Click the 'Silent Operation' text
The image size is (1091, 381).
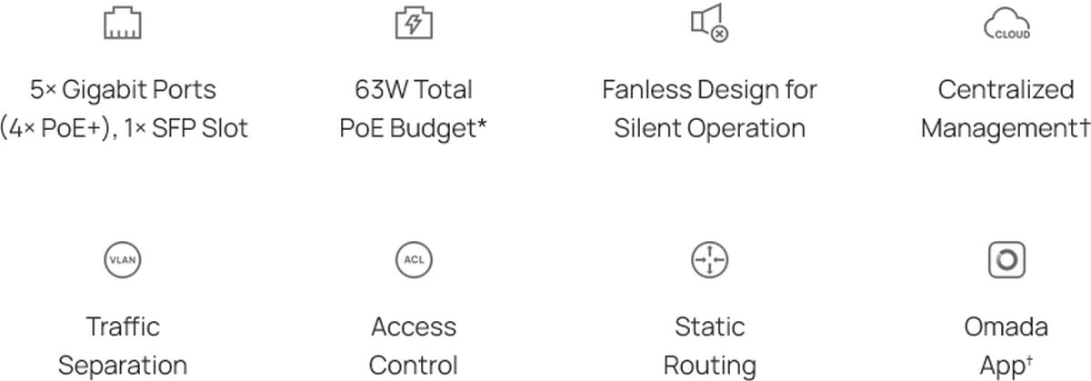point(709,128)
